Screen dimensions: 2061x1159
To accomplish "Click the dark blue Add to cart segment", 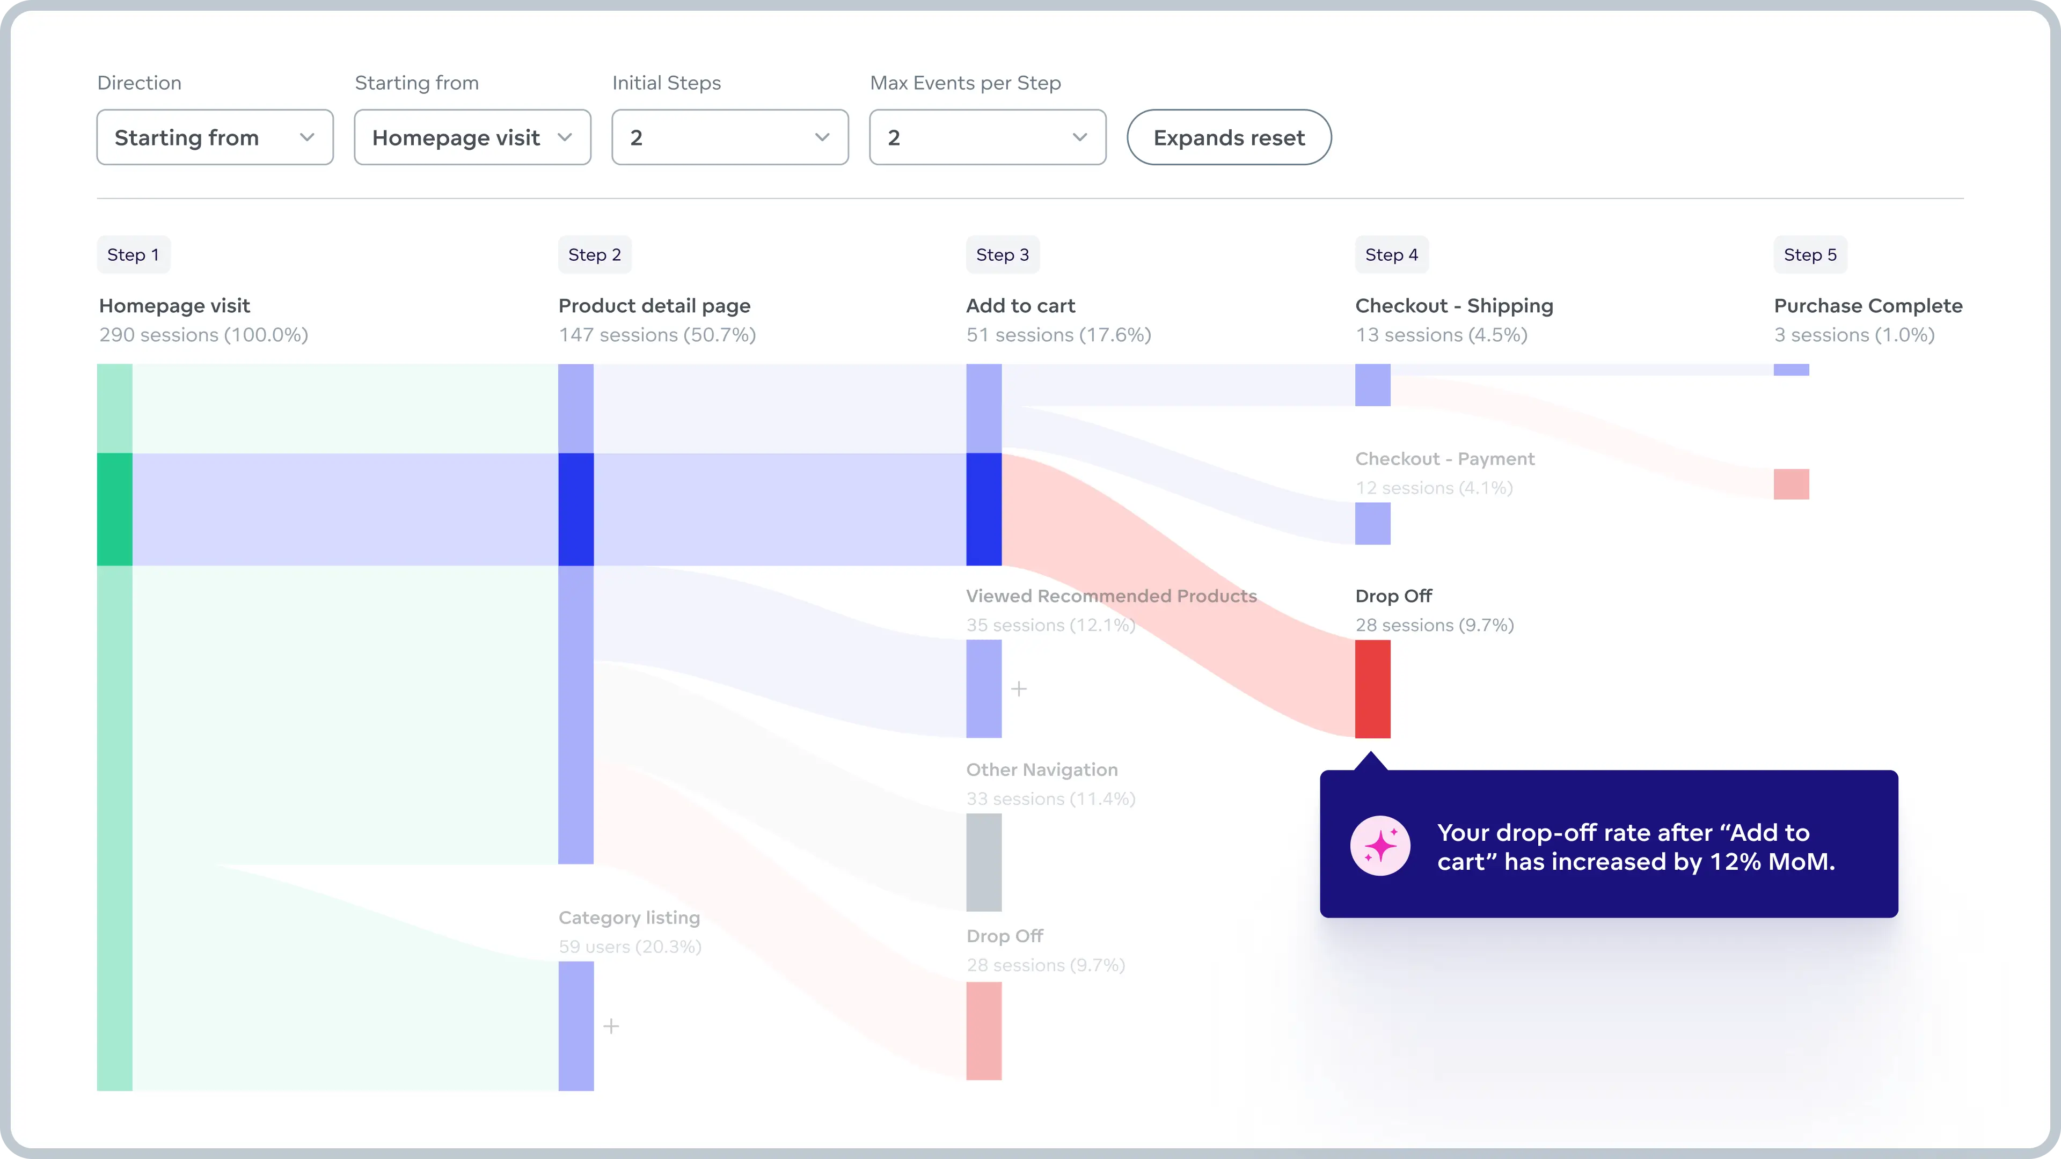I will point(983,510).
